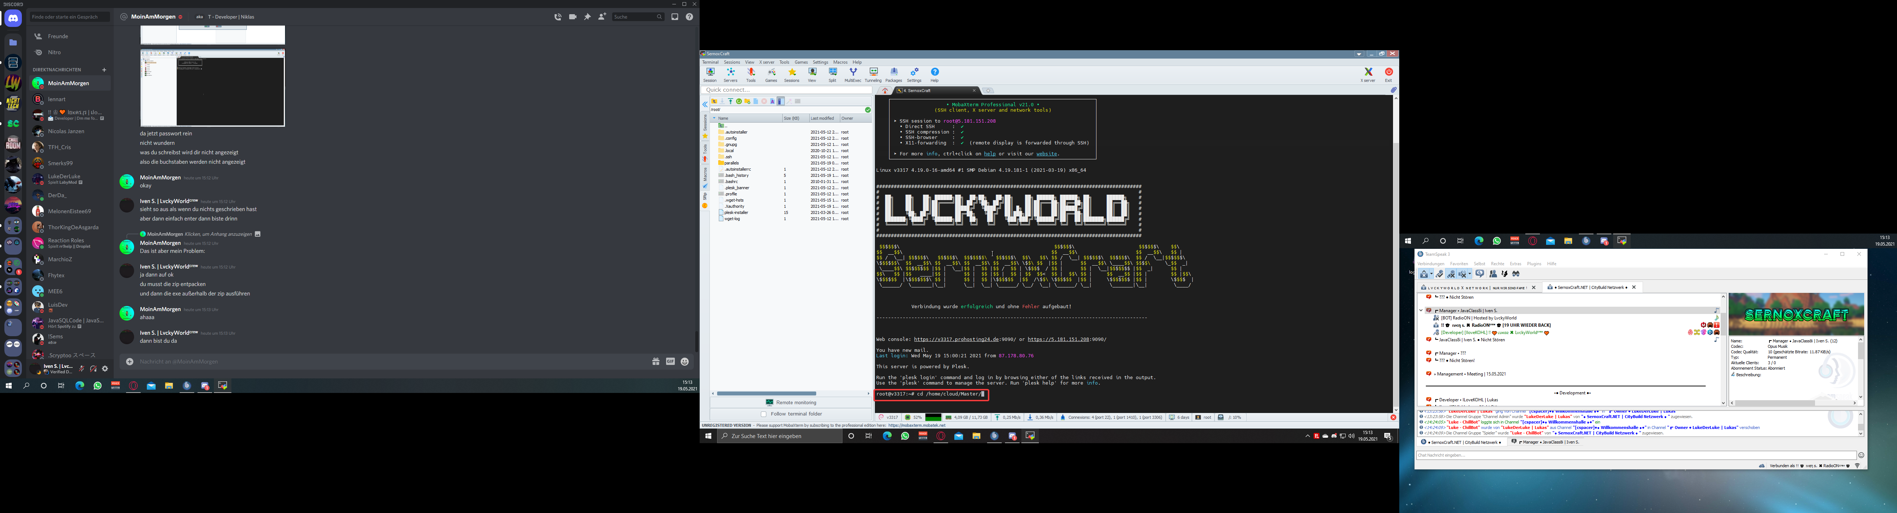Screen dimensions: 1897x513
Task: Open Discord pinned messages
Action: click(x=587, y=17)
